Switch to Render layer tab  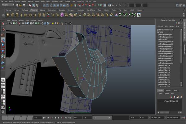[168, 91]
